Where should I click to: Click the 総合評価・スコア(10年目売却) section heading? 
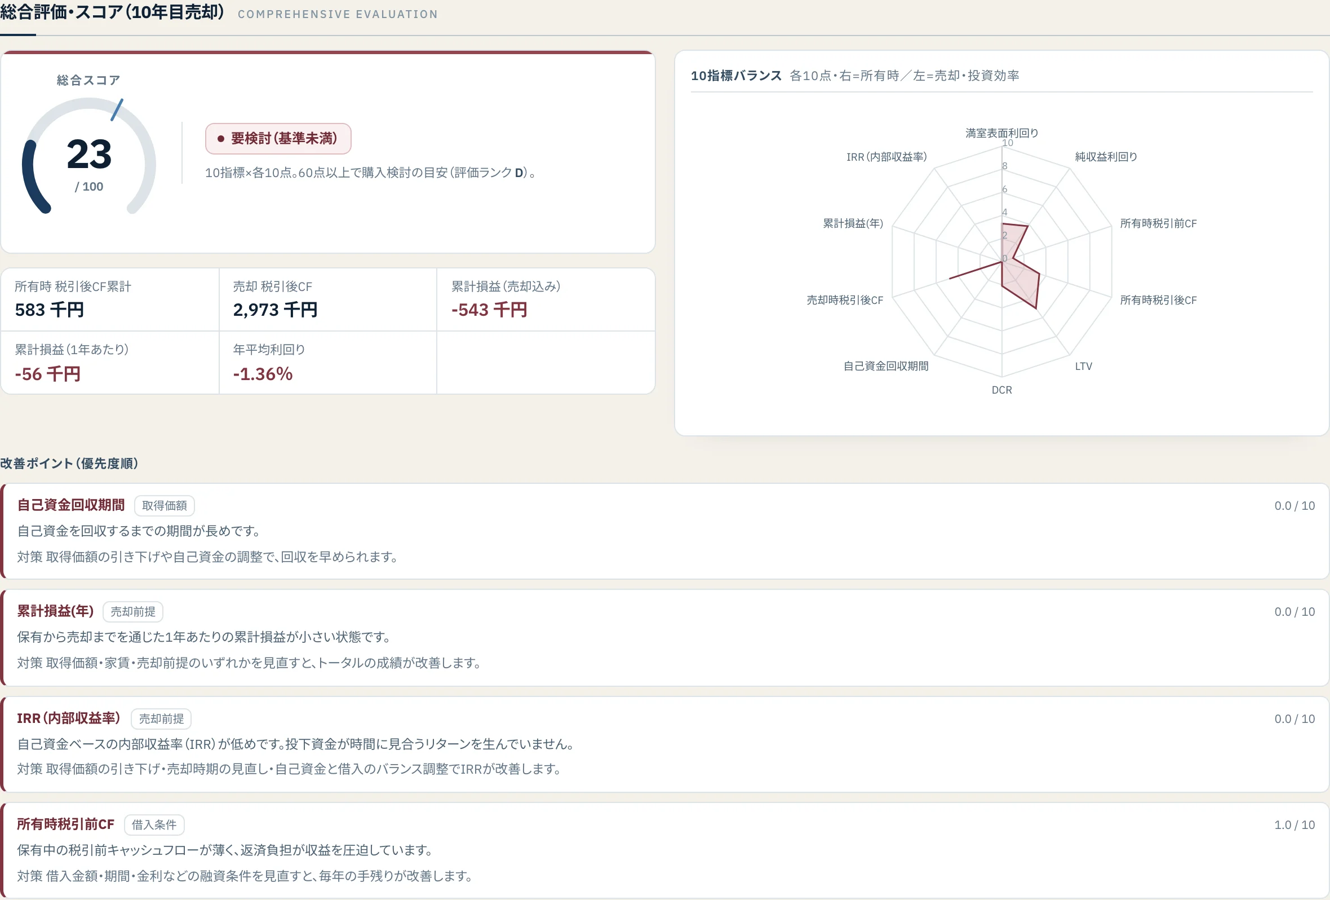[112, 12]
